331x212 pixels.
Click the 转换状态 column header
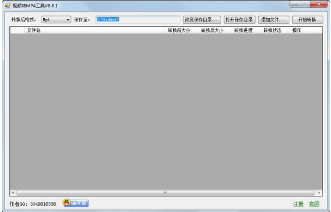pyautogui.click(x=272, y=30)
